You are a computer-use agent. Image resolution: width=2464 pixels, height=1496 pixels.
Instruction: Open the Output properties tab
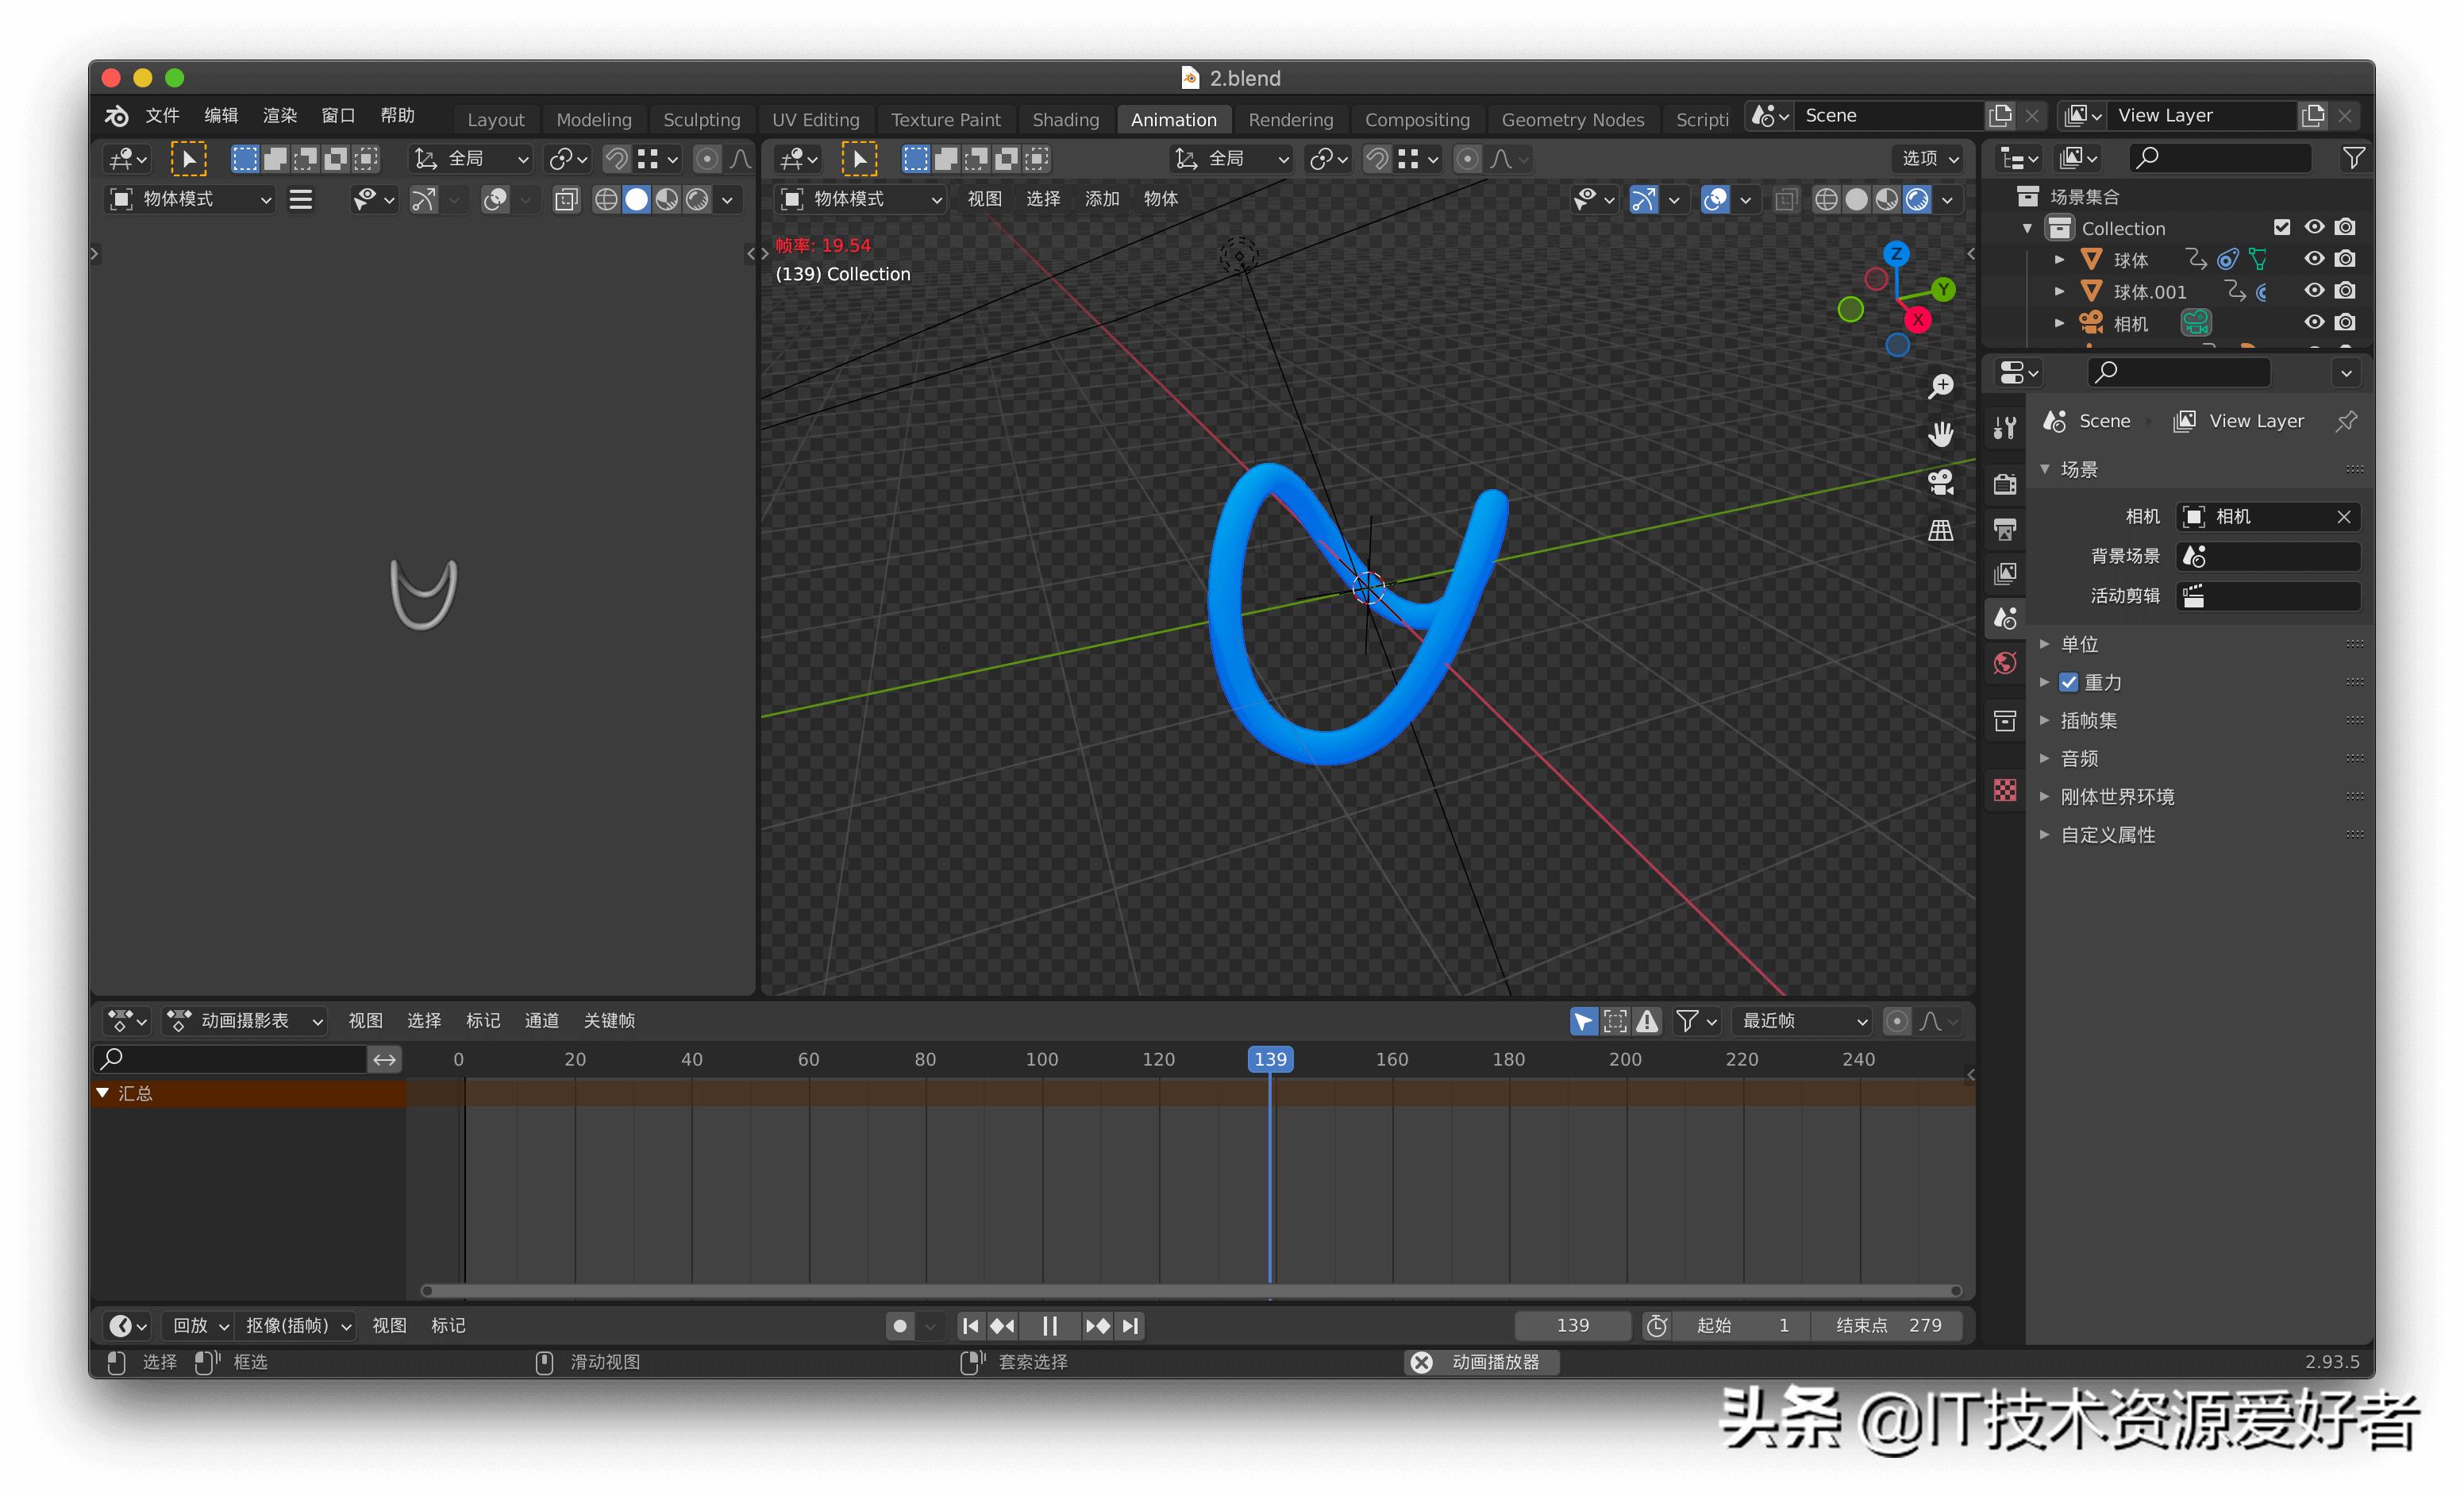2005,530
